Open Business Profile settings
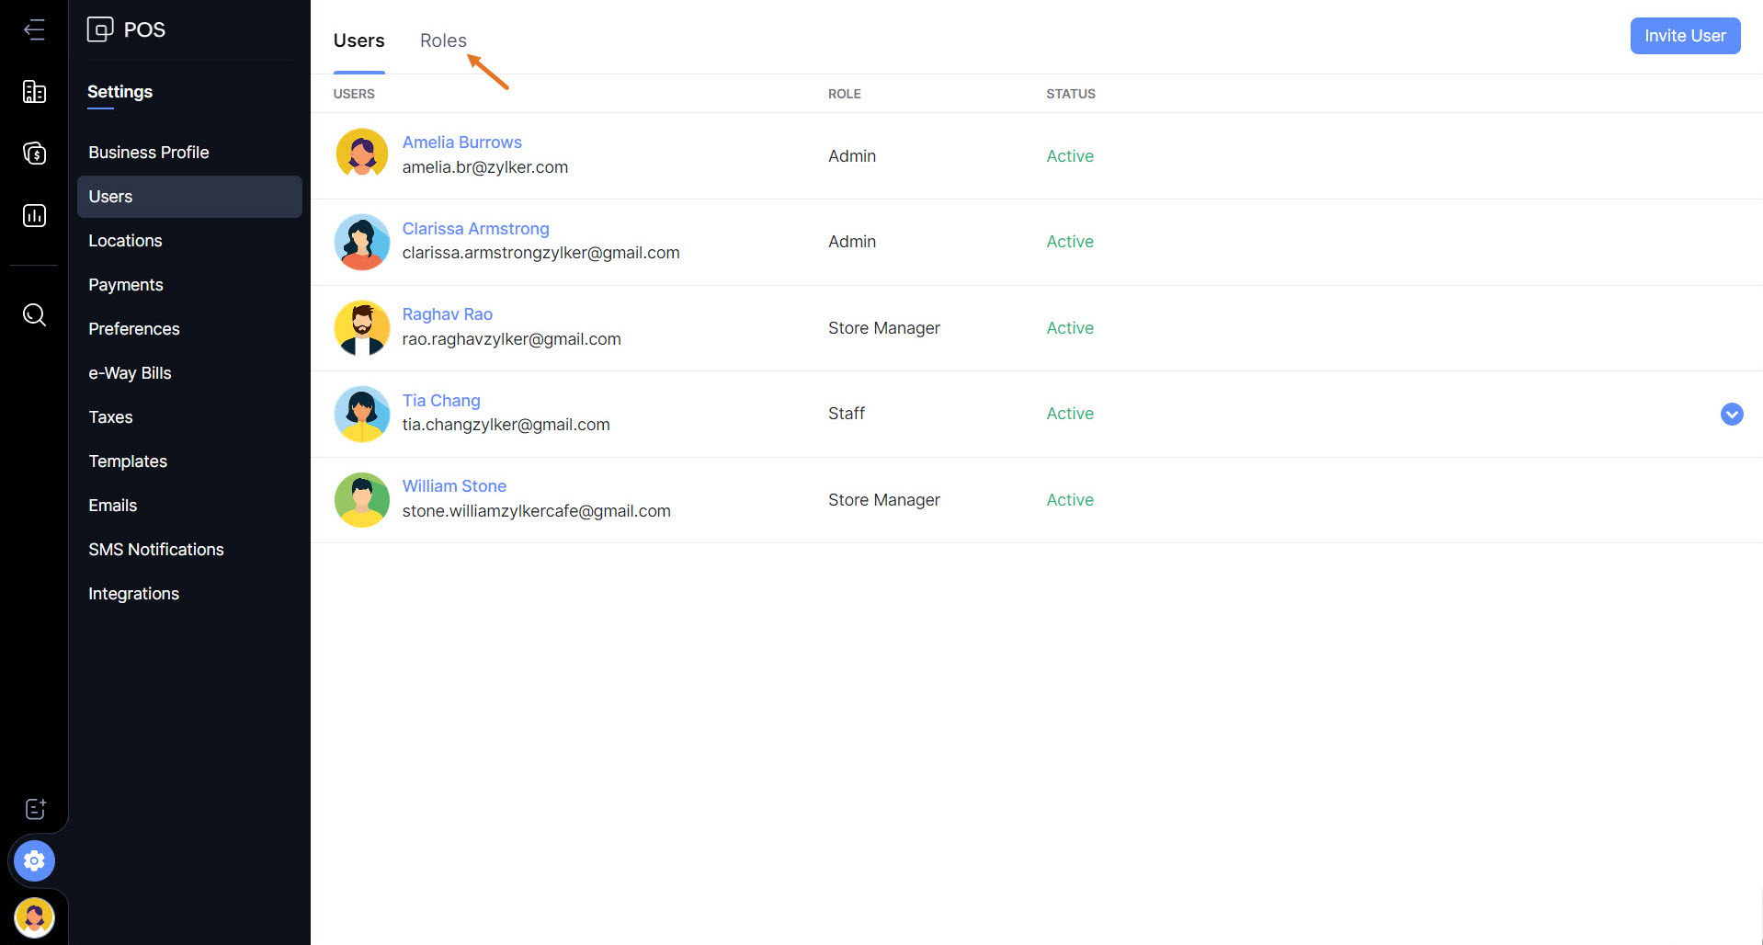 click(x=149, y=153)
